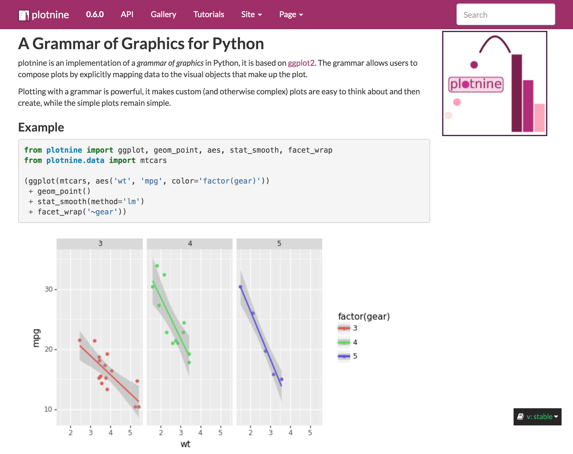Screen dimensions: 573x454
Task: Click the facet 3 plot header strip
Action: point(100,244)
